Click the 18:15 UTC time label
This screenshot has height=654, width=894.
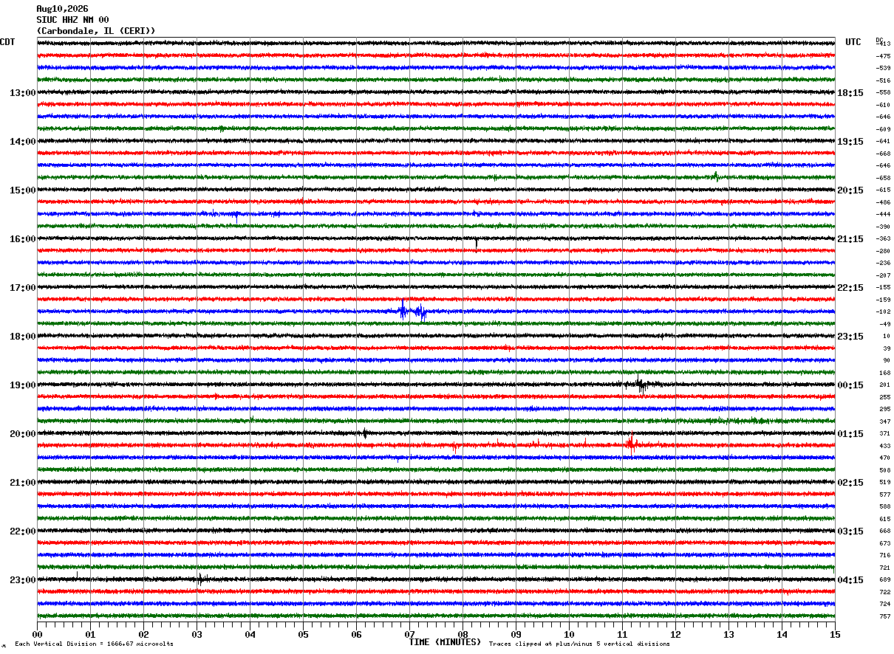[850, 93]
